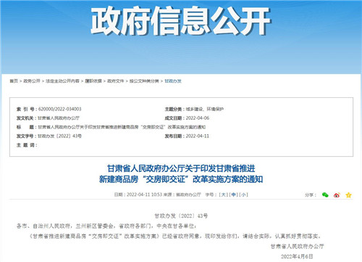
Task: Open the 按公文种类分类 breadcrumb
Action: (x=144, y=81)
